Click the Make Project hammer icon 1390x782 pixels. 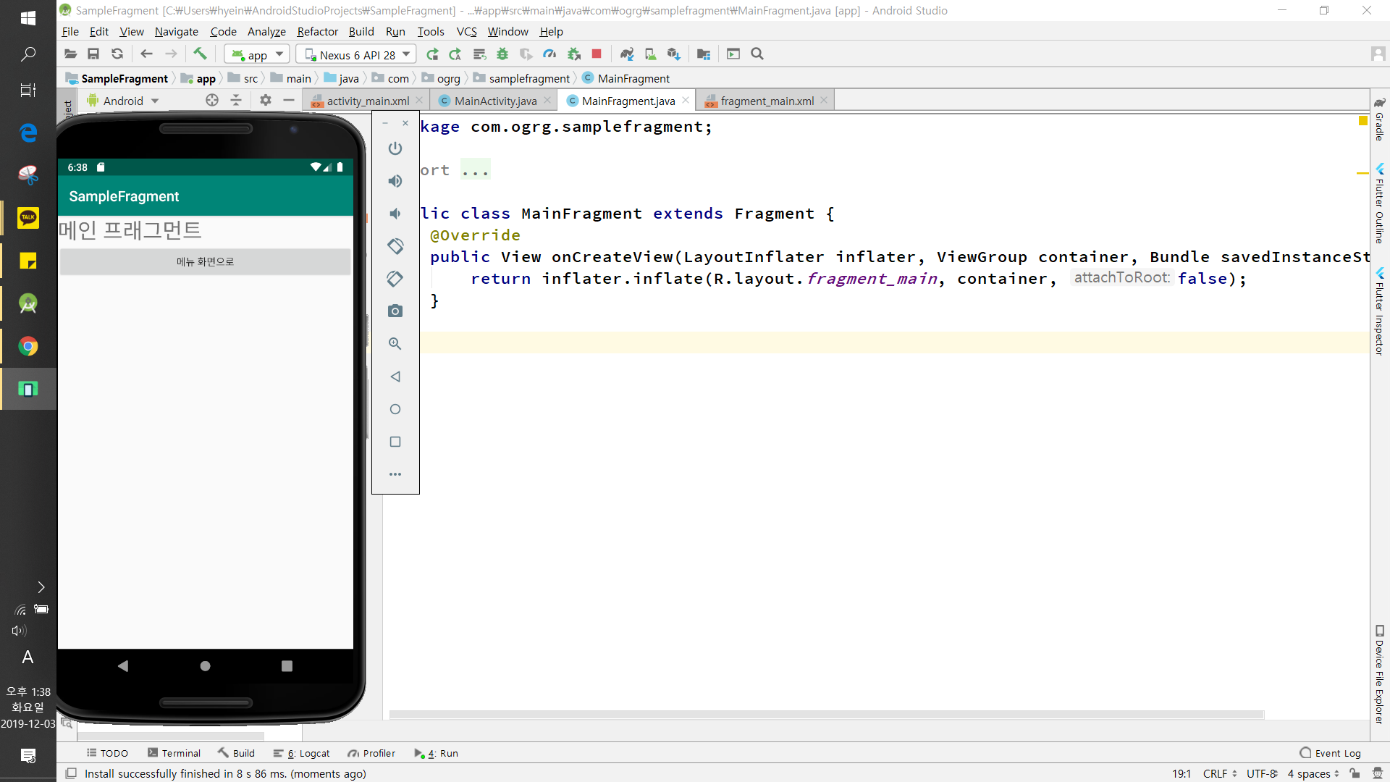click(x=200, y=54)
